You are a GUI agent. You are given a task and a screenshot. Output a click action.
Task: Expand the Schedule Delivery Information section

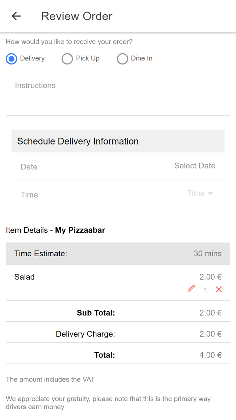[x=78, y=141]
